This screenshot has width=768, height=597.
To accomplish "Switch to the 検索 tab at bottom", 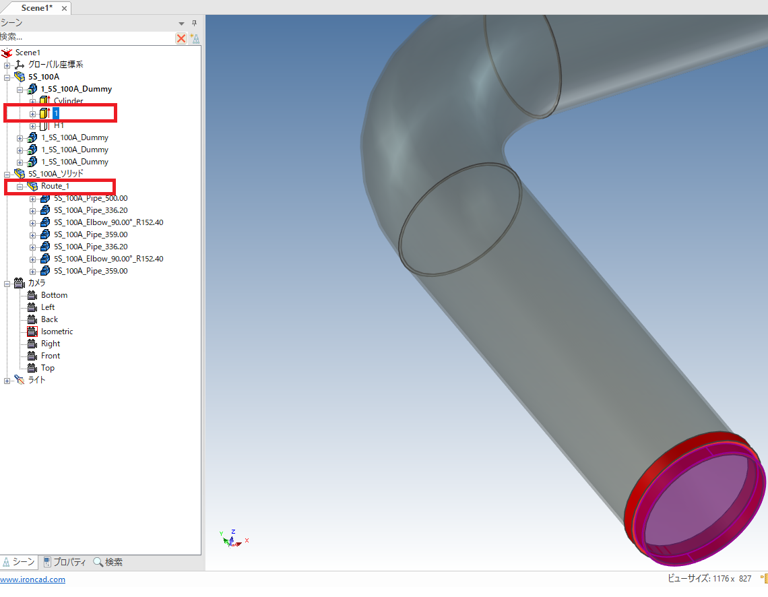I will click(x=108, y=562).
